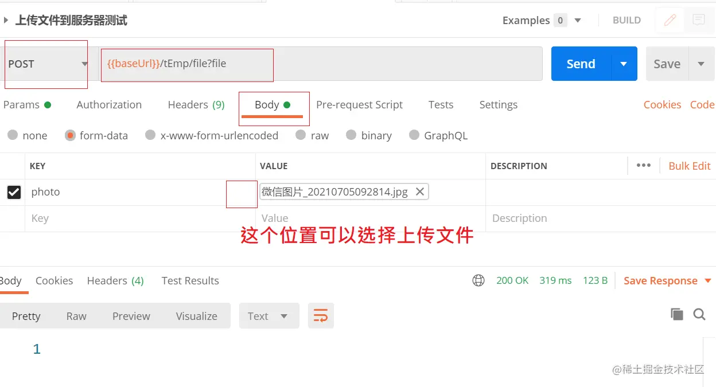Click the 200 OK status text
The image size is (716, 387).
click(x=512, y=280)
